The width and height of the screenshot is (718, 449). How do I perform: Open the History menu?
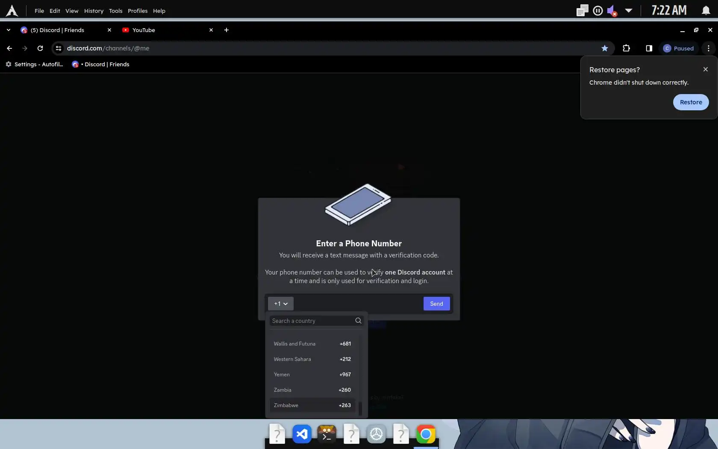(94, 11)
